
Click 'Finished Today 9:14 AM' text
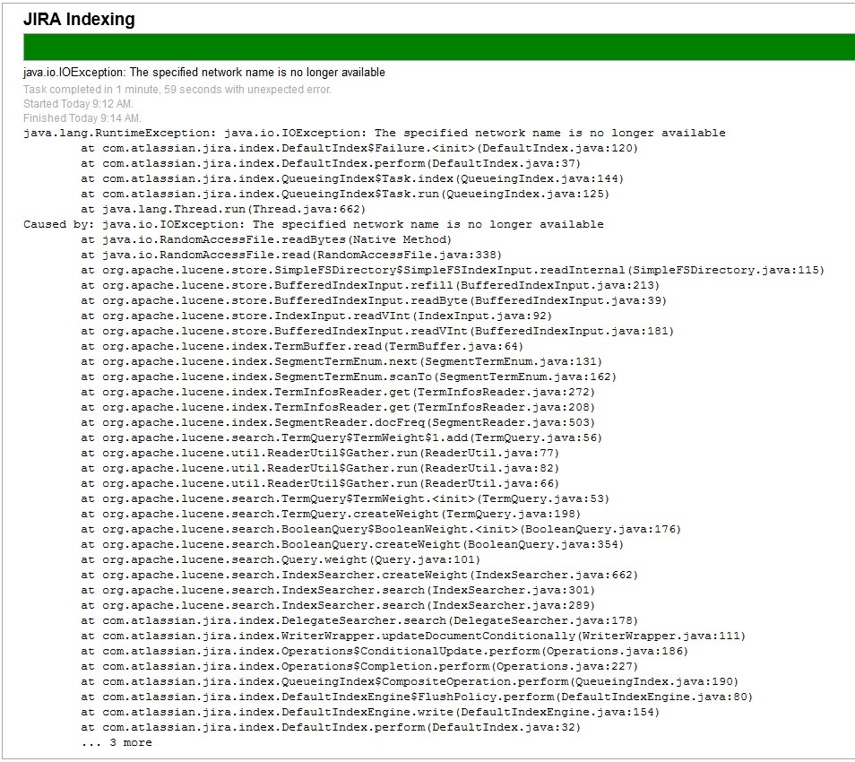pyautogui.click(x=82, y=117)
